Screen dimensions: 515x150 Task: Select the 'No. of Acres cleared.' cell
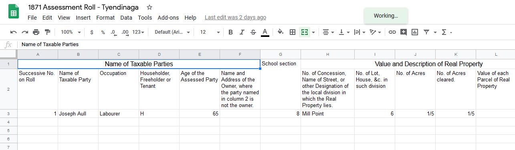(x=456, y=89)
